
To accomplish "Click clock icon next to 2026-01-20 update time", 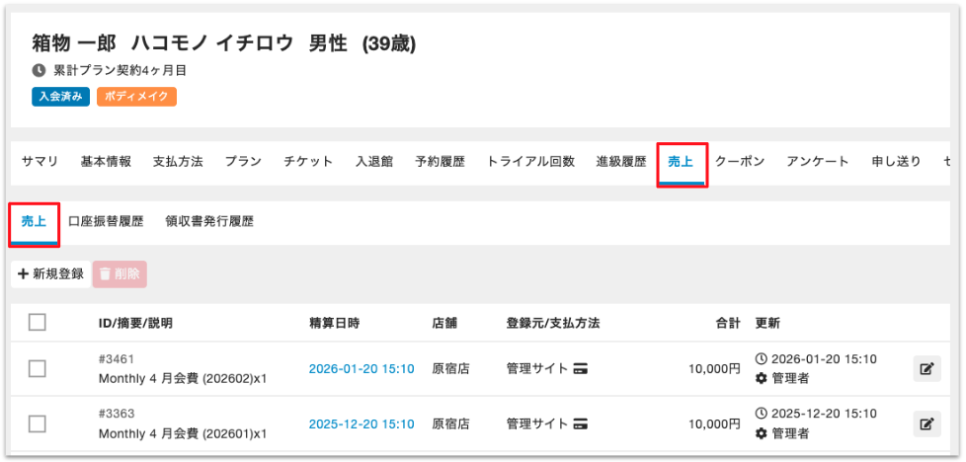I will pyautogui.click(x=761, y=359).
